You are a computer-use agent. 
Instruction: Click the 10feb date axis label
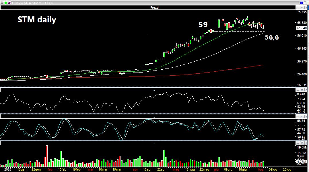tap(62, 169)
